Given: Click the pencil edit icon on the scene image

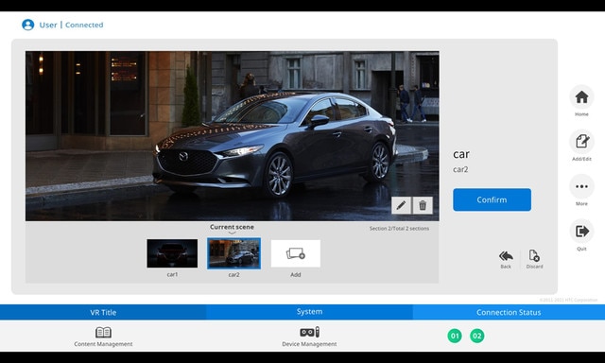Looking at the screenshot, I should tap(401, 205).
